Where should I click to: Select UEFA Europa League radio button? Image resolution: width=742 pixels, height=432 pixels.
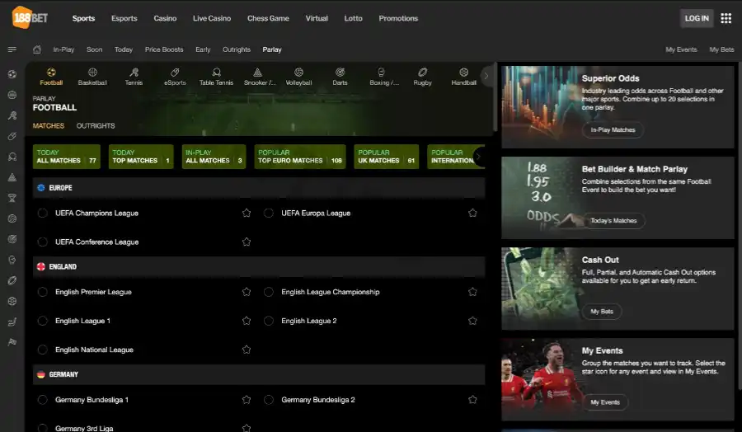tap(269, 213)
